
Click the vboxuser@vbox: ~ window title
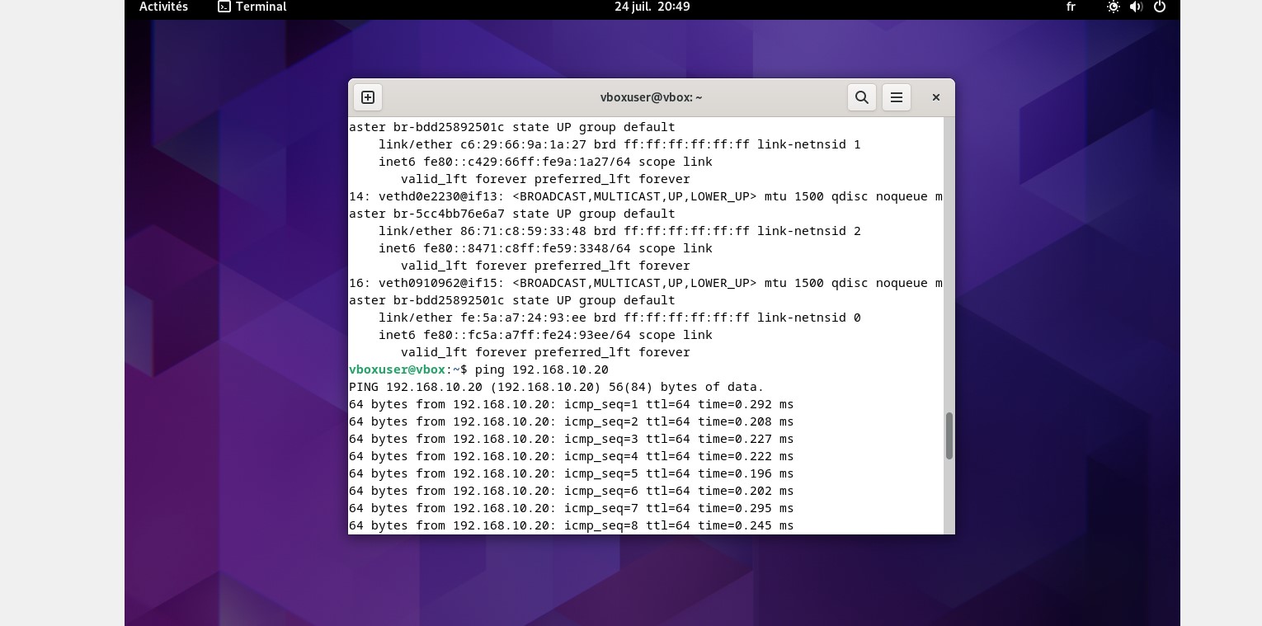[651, 97]
